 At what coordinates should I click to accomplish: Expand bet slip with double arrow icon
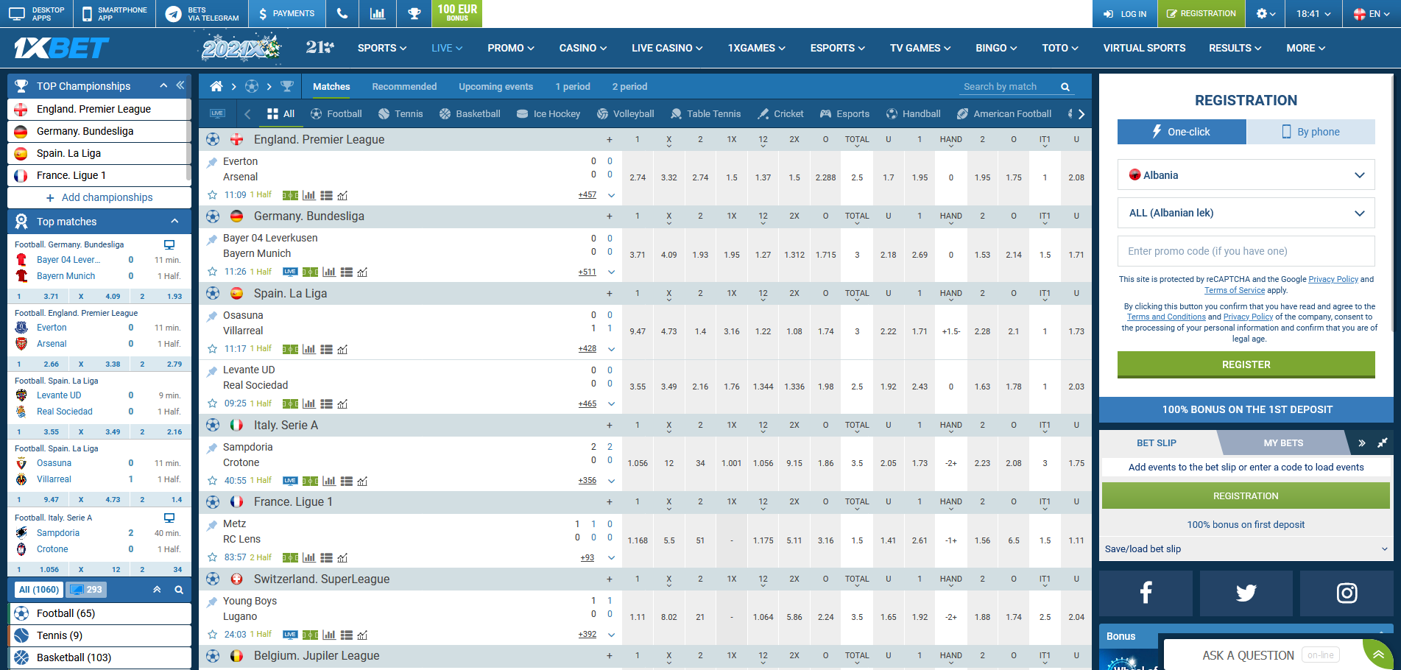1362,442
